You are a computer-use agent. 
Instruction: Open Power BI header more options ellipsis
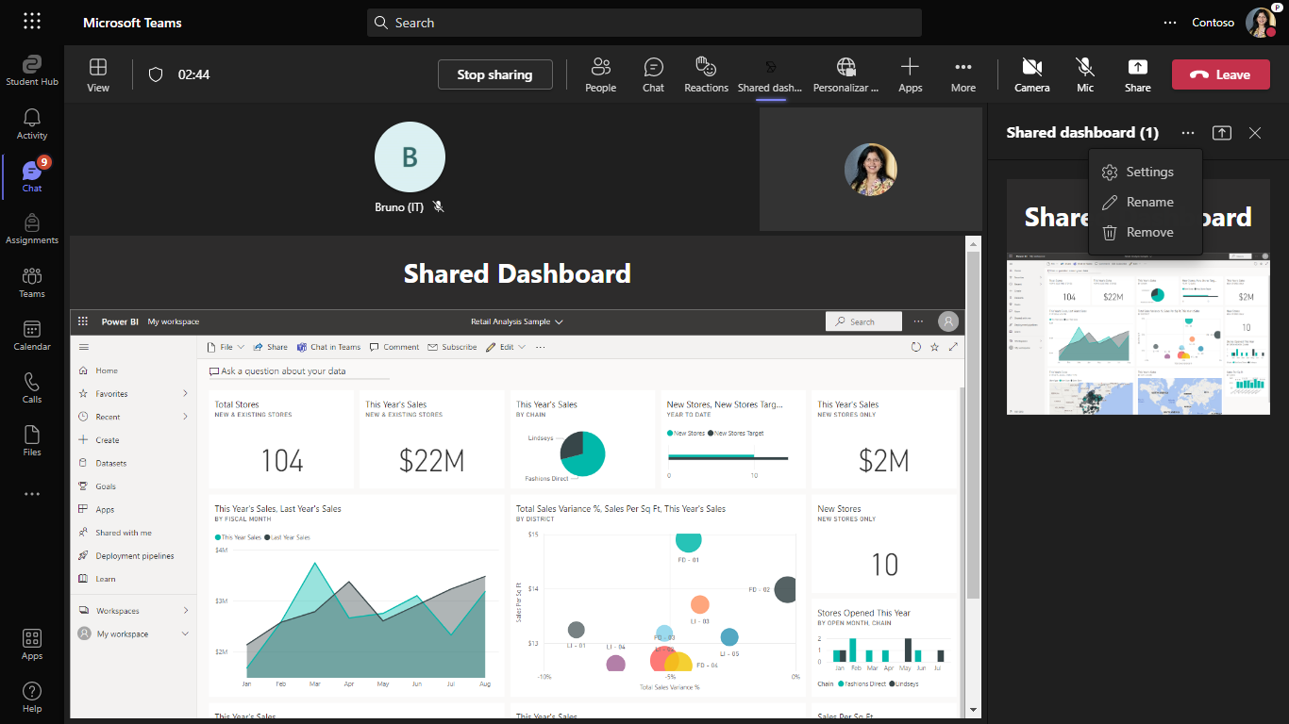pos(918,321)
